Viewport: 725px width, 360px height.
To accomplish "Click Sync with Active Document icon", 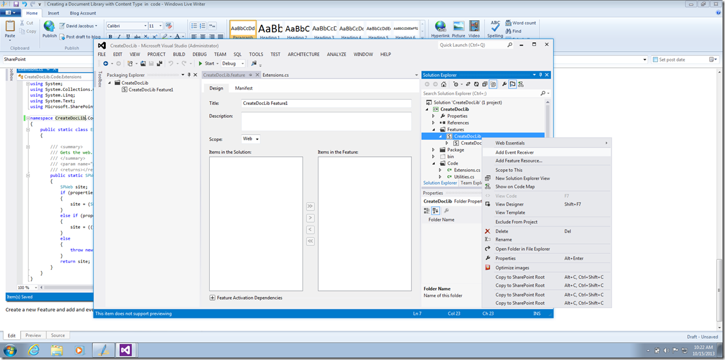I will [468, 84].
